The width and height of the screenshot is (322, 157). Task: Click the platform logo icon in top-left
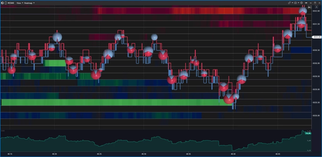3,3
